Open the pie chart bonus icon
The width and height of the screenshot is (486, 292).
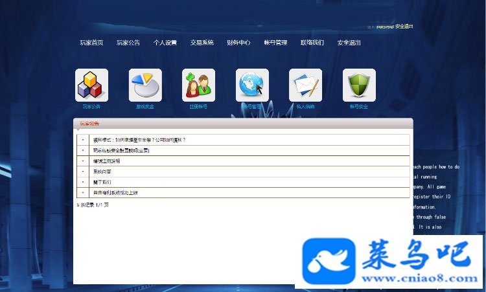145,85
